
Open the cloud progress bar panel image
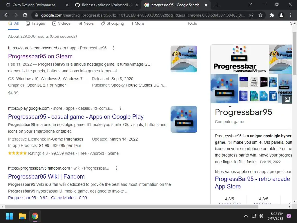click(224, 89)
